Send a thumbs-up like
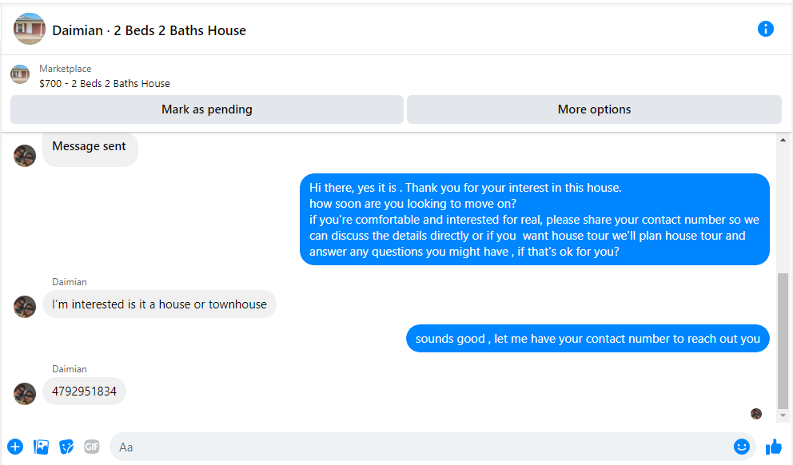The width and height of the screenshot is (793, 465). [x=773, y=447]
